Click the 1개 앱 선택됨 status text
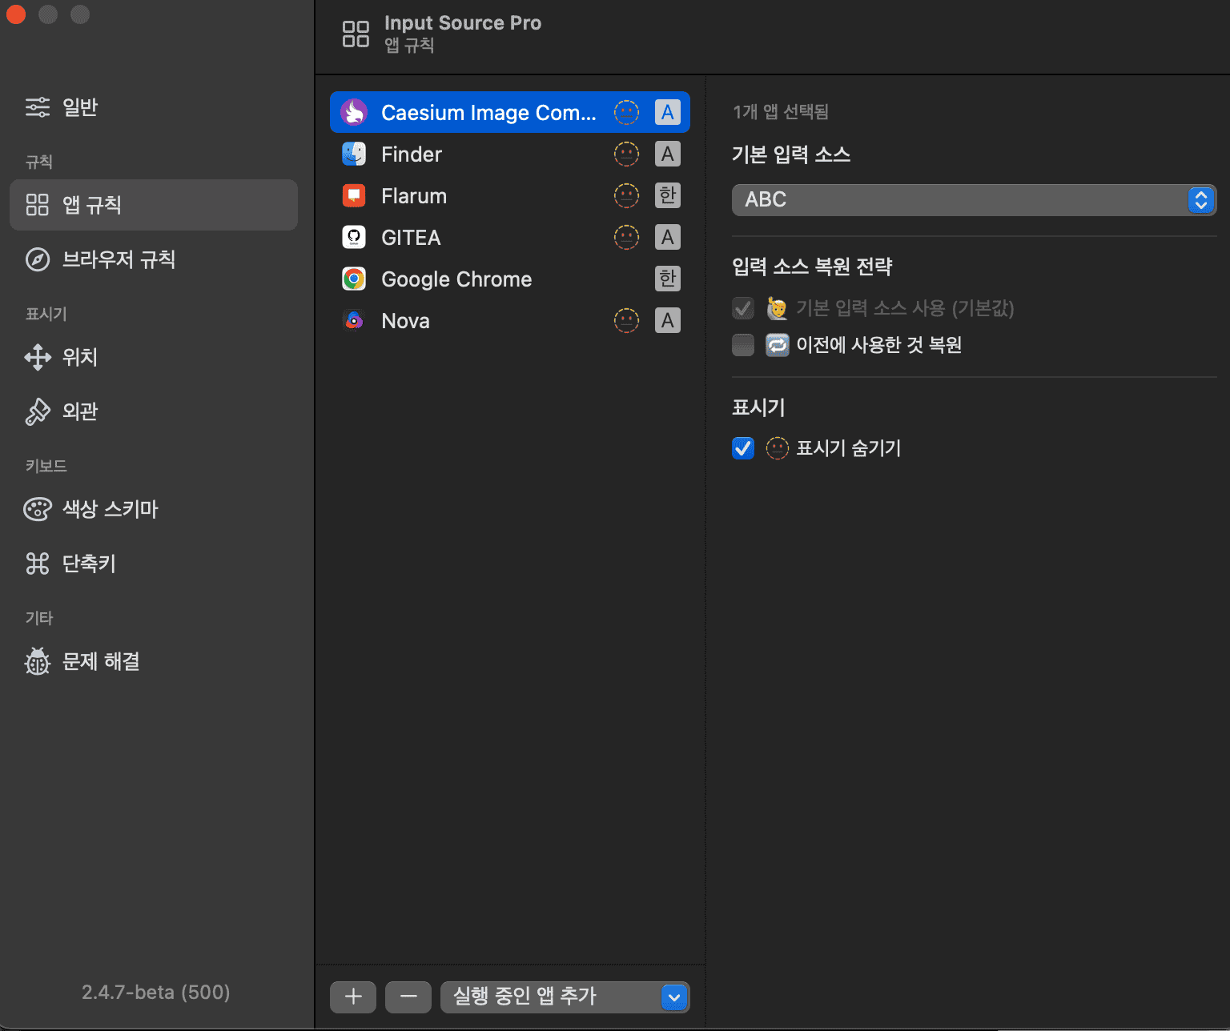The width and height of the screenshot is (1230, 1031). 781,111
